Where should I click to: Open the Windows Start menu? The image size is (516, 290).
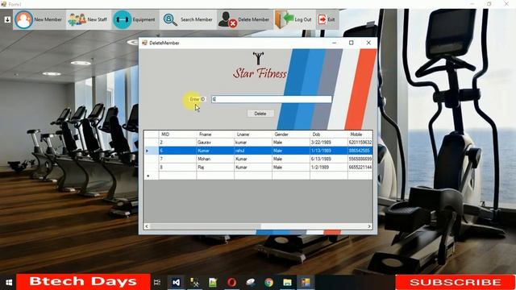coord(9,283)
